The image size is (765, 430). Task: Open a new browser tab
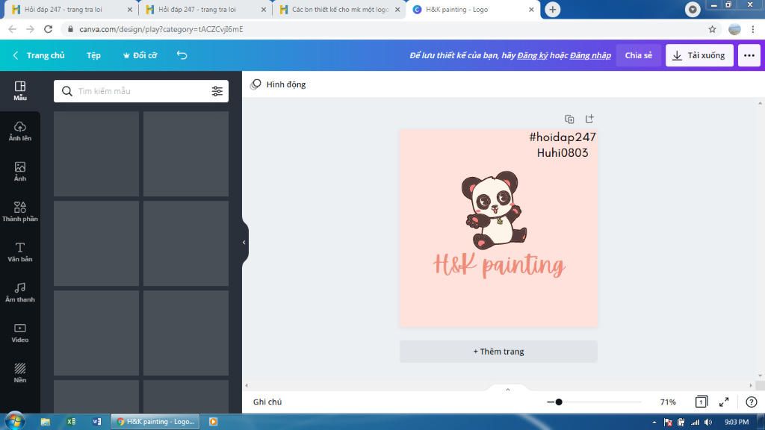552,9
